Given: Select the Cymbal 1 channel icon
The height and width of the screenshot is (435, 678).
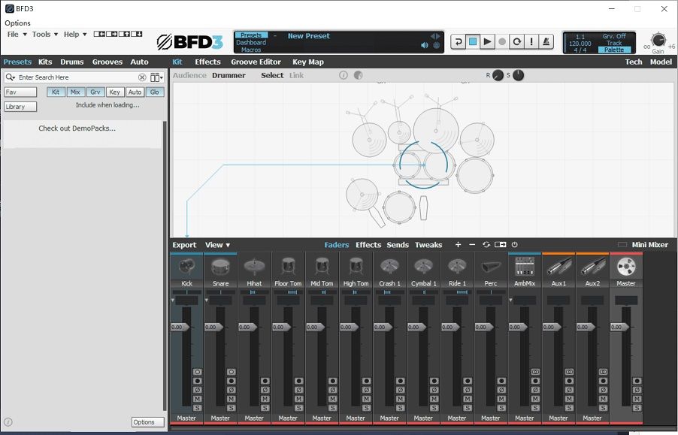Looking at the screenshot, I should click(423, 267).
